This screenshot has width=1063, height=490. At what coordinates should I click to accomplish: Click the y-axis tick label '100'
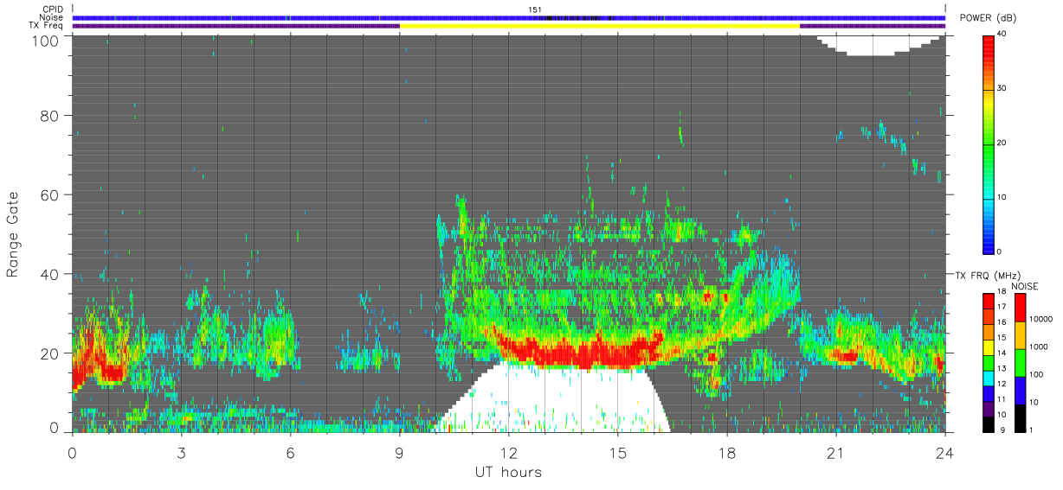tap(47, 40)
